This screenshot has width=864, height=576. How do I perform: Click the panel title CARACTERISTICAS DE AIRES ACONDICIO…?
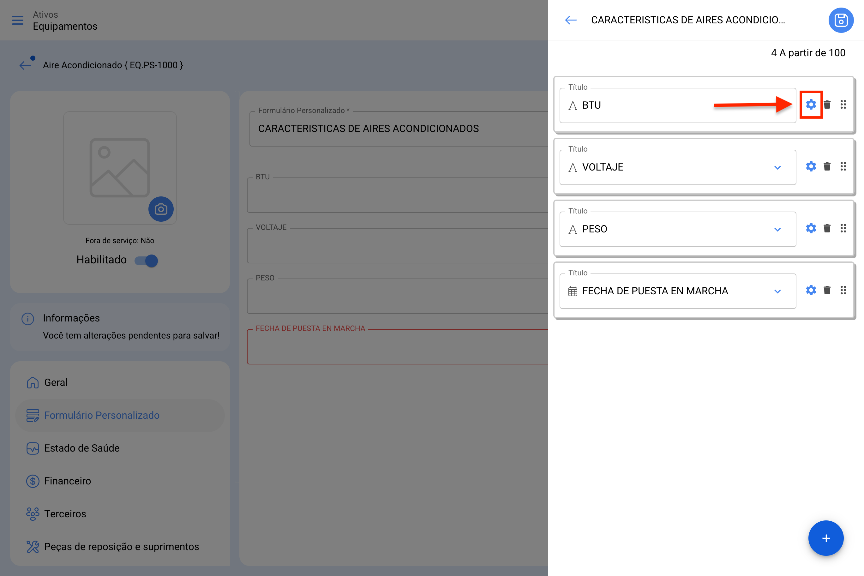[x=688, y=20]
